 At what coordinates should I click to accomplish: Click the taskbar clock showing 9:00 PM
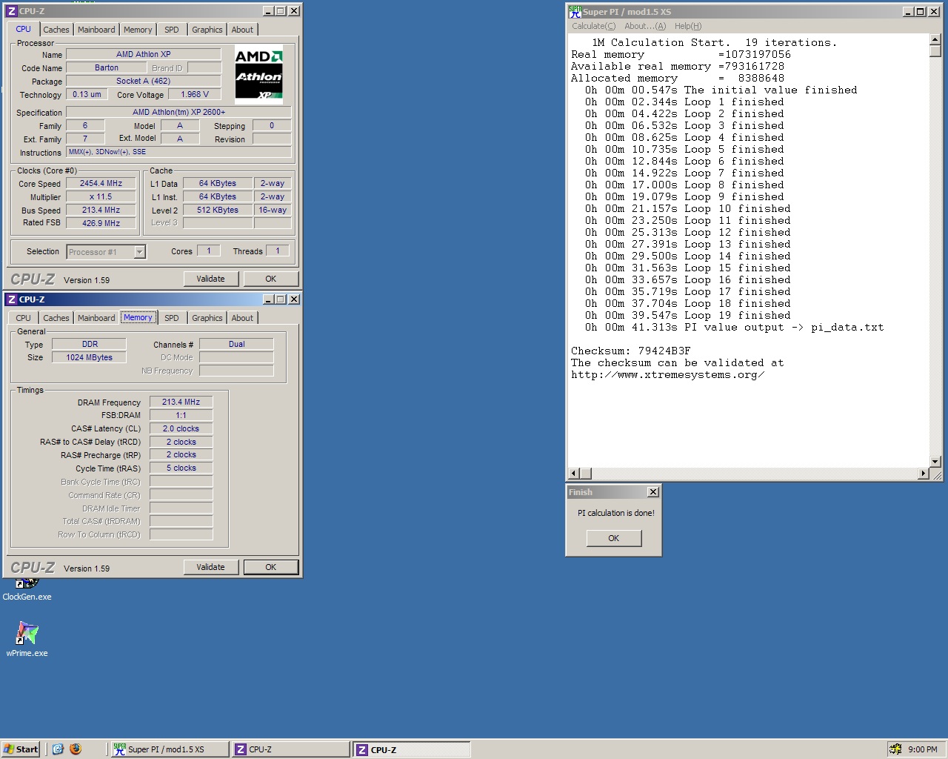(922, 749)
